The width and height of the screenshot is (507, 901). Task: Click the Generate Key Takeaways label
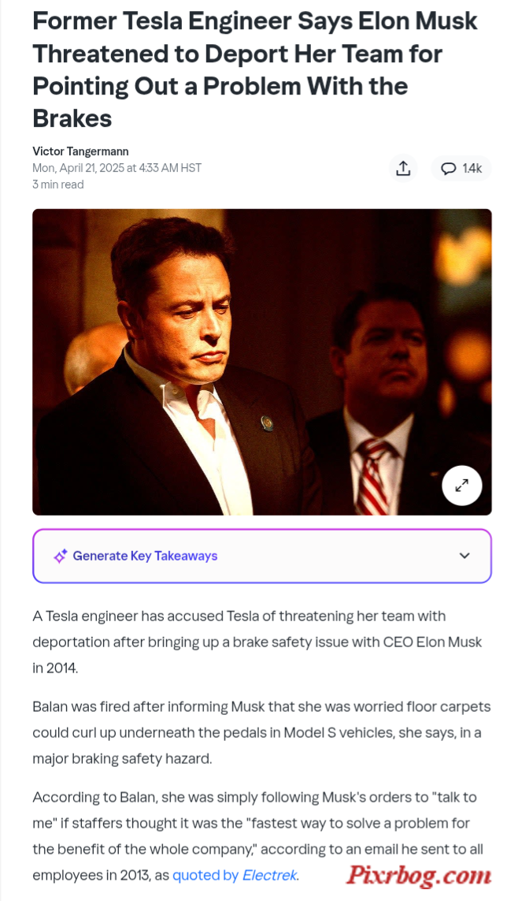pyautogui.click(x=145, y=556)
